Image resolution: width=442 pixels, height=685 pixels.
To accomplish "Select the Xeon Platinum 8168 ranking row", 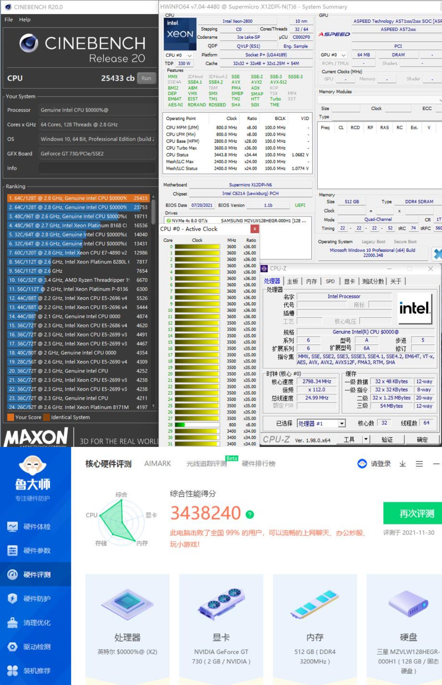I will pyautogui.click(x=78, y=225).
